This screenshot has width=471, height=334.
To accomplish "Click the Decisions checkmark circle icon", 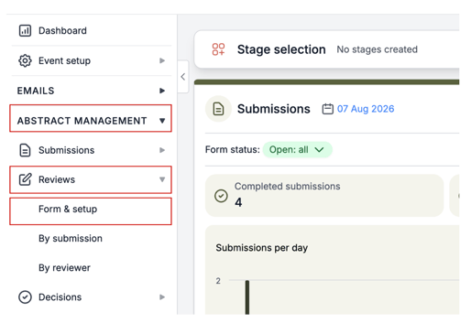I will [x=25, y=297].
